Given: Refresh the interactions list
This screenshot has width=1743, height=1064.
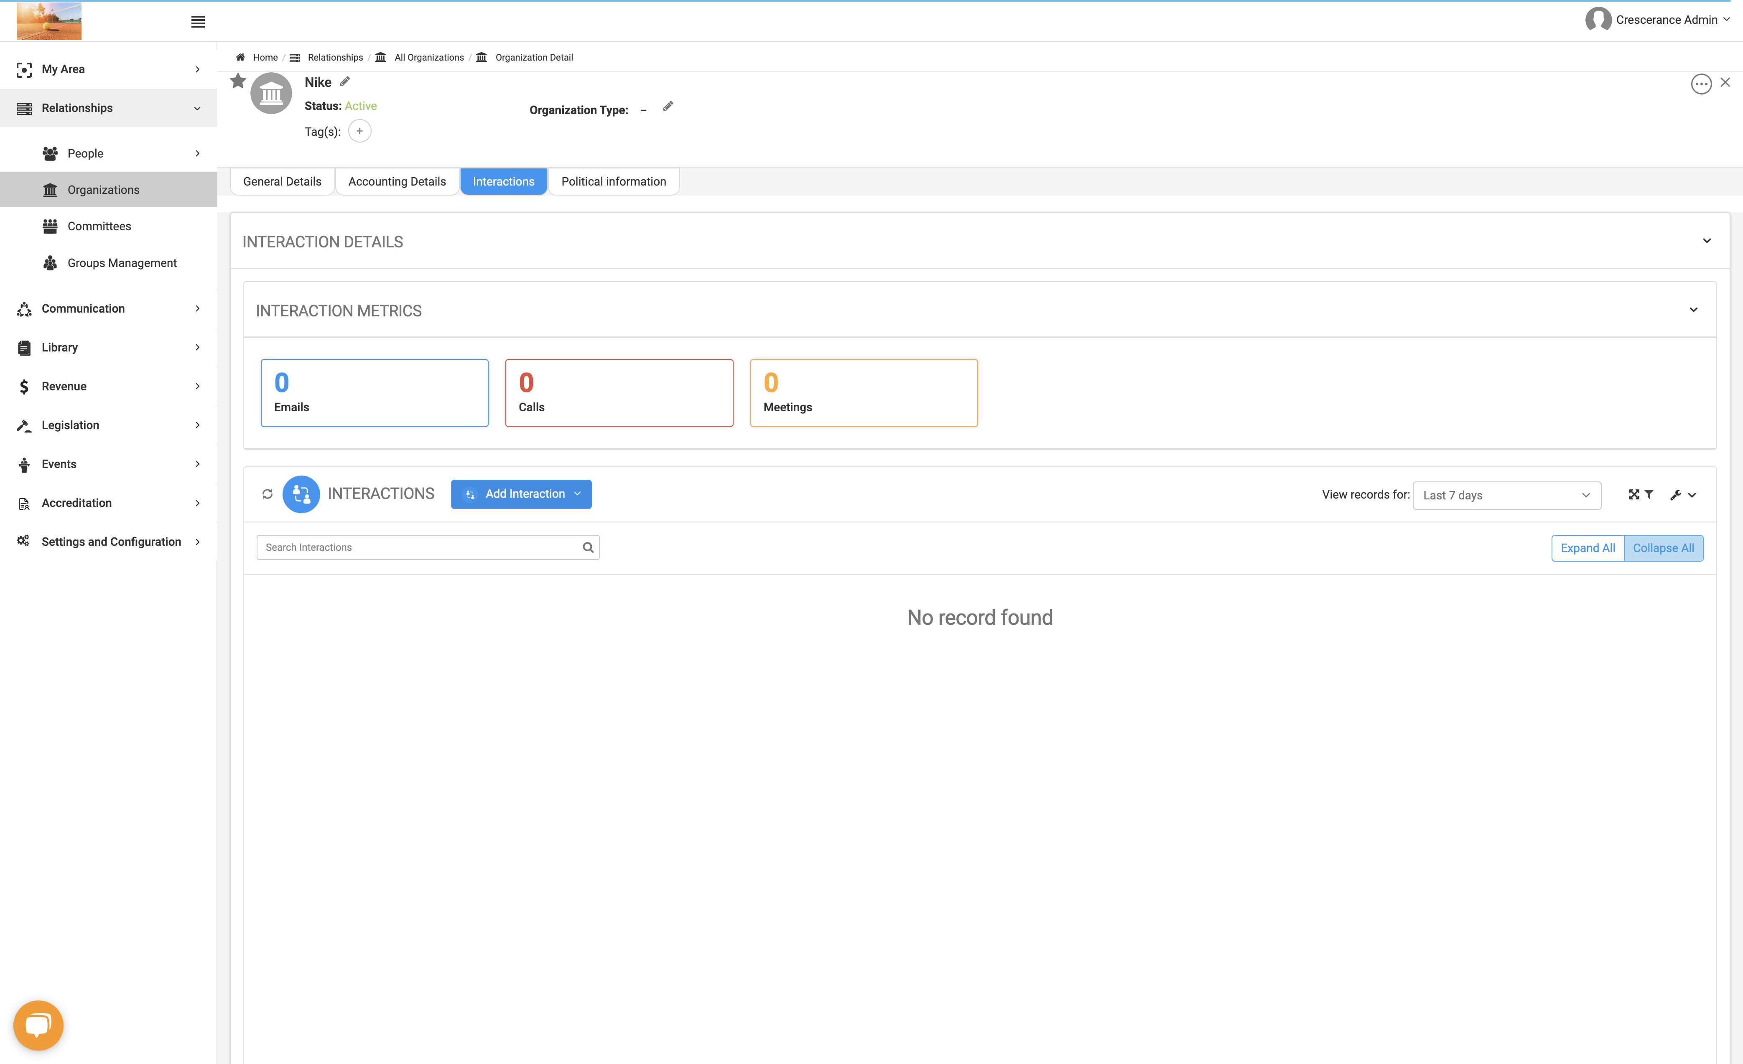Looking at the screenshot, I should click(268, 494).
